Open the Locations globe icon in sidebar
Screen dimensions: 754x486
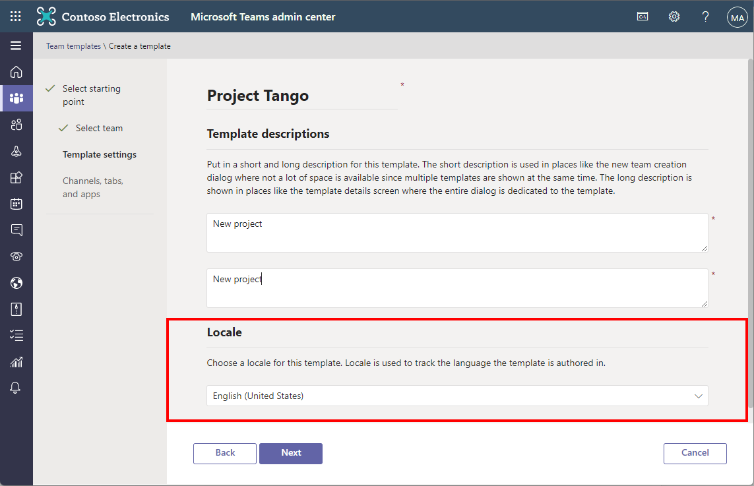(16, 283)
